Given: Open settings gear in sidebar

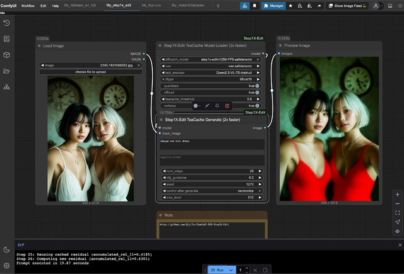Looking at the screenshot, I should point(7,266).
